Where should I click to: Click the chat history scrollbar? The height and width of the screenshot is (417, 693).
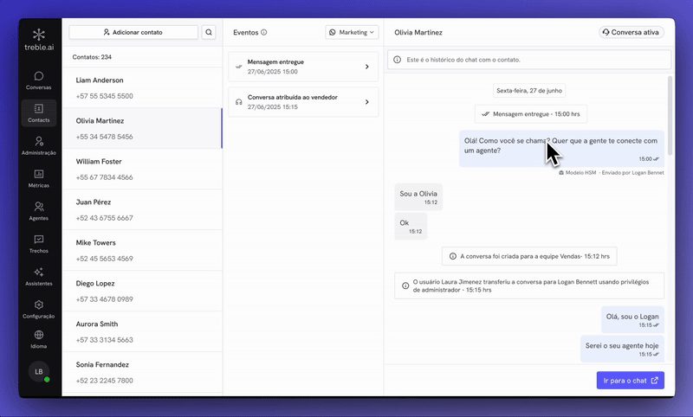coord(670,116)
